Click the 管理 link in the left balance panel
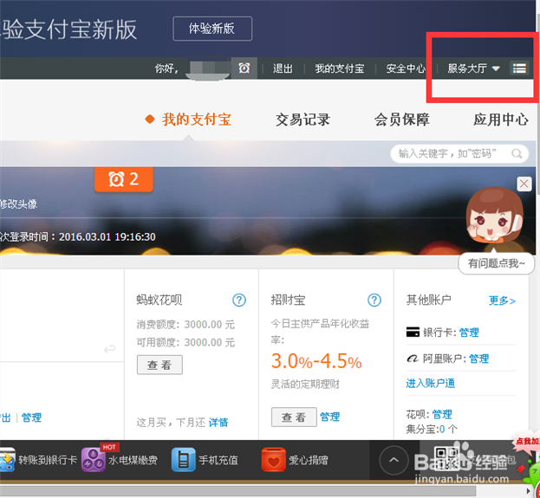This screenshot has height=498, width=540. (x=31, y=417)
